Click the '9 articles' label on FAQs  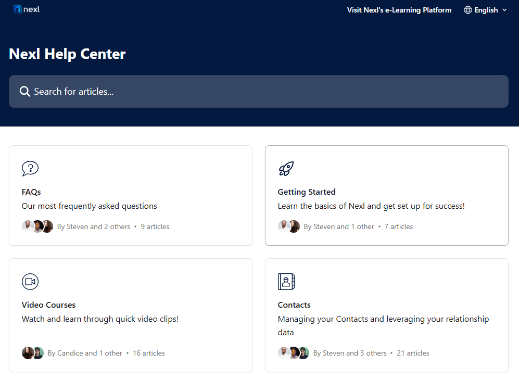[155, 226]
